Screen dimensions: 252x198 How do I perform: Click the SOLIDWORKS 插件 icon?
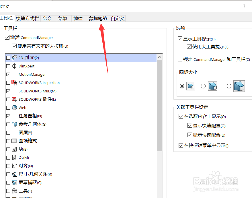14,99
